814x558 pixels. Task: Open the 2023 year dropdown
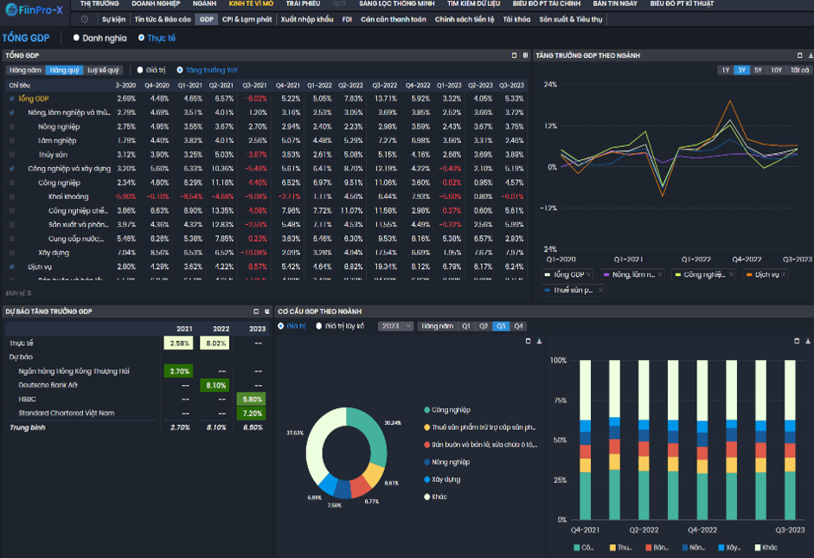395,326
